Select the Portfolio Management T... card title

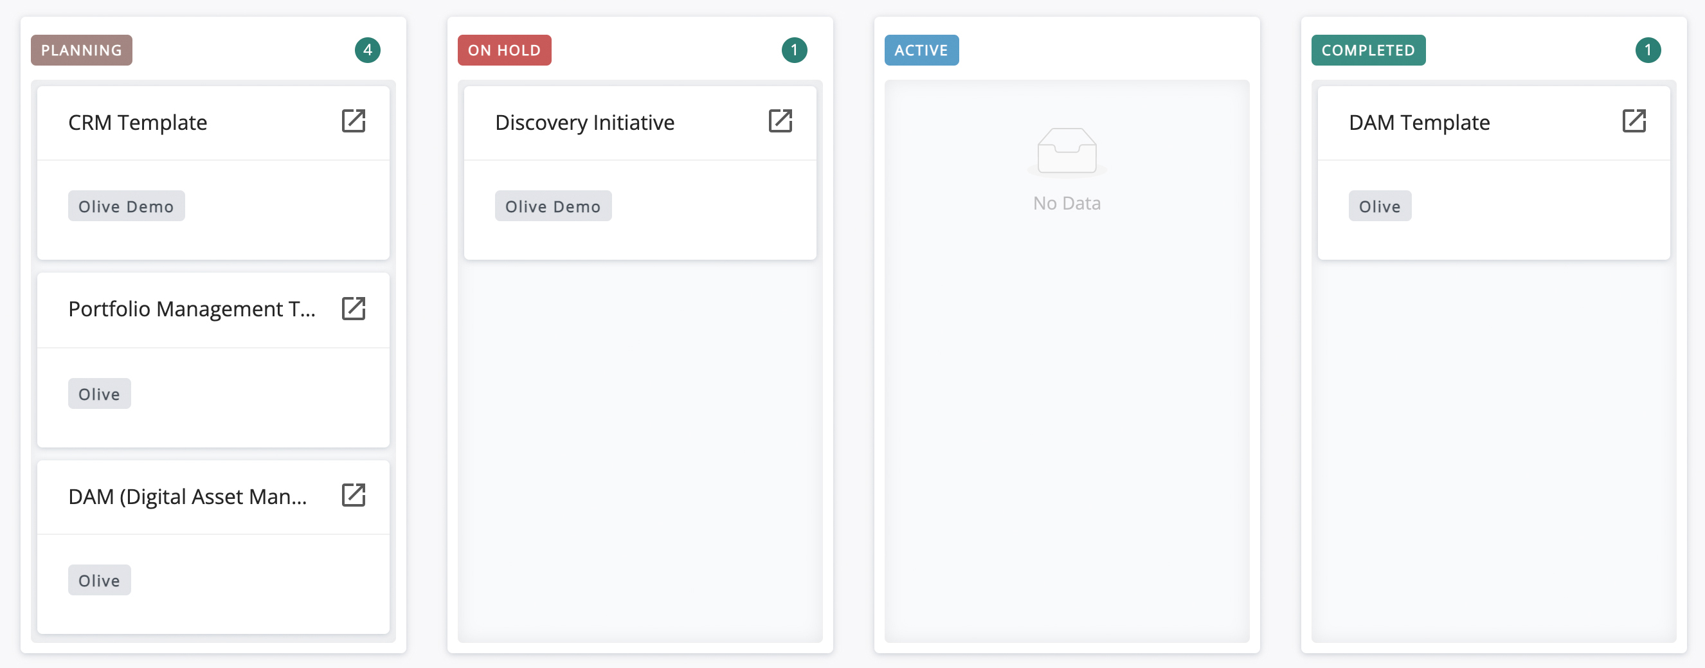pyautogui.click(x=192, y=309)
